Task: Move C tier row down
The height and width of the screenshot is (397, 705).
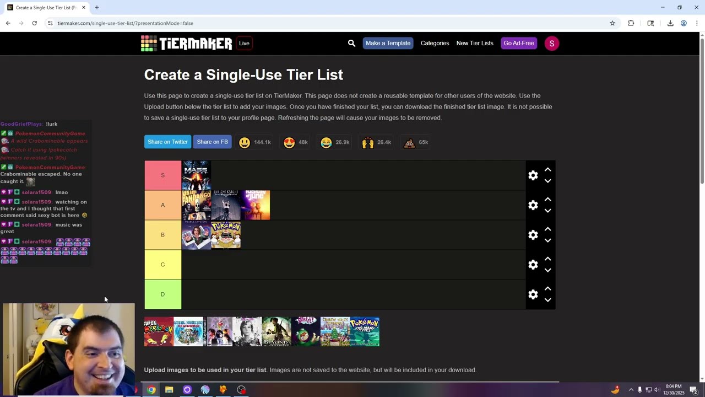Action: point(547,270)
